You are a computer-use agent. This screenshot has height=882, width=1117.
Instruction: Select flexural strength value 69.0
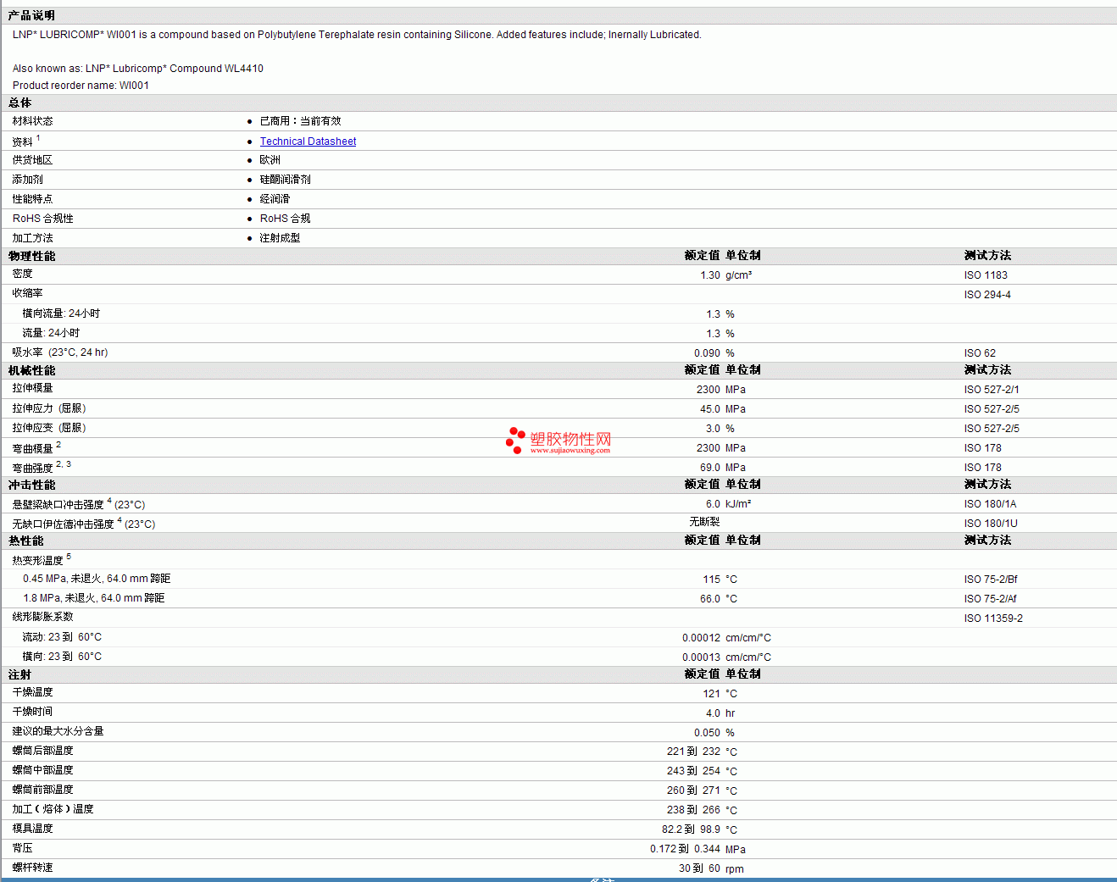[710, 468]
